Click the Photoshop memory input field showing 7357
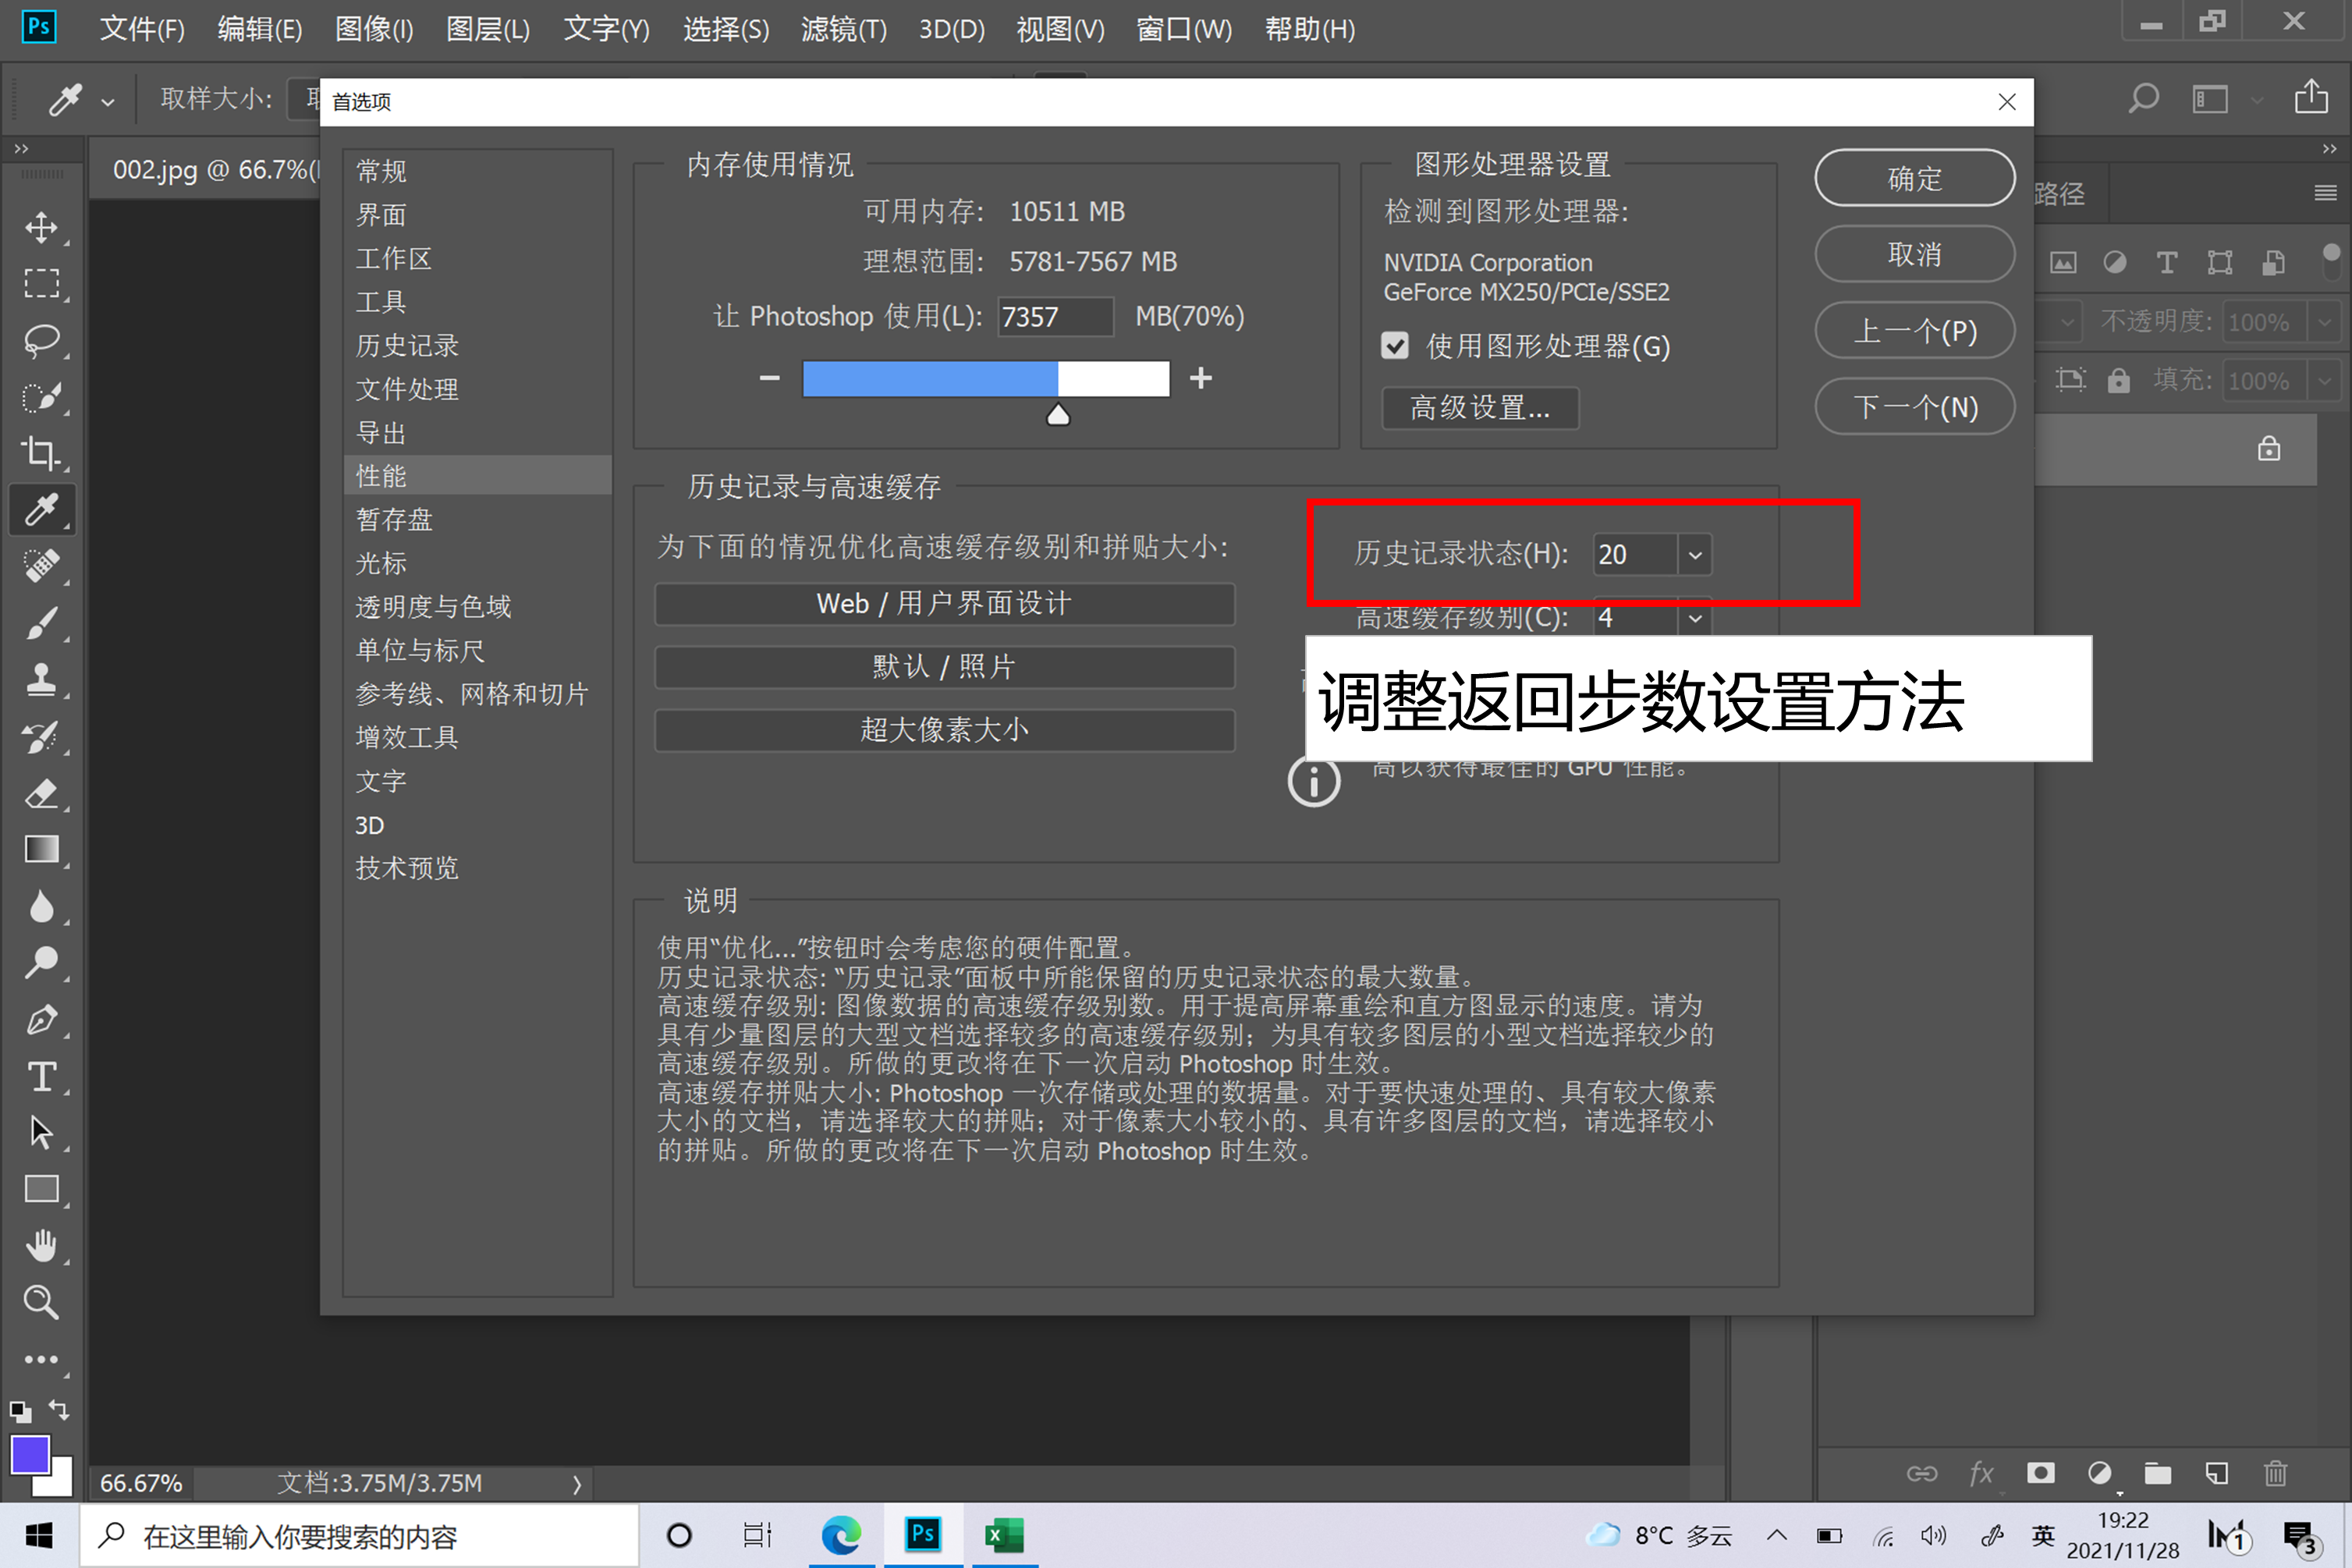This screenshot has height=1568, width=2352. 1054,316
